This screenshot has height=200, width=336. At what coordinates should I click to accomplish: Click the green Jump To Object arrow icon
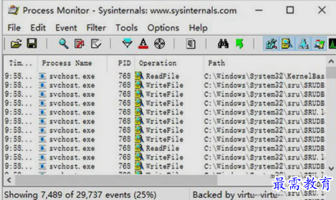click(239, 44)
